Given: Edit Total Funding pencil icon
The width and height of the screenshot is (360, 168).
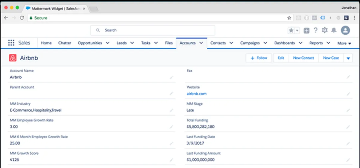Looking at the screenshot, I should coord(348,127).
